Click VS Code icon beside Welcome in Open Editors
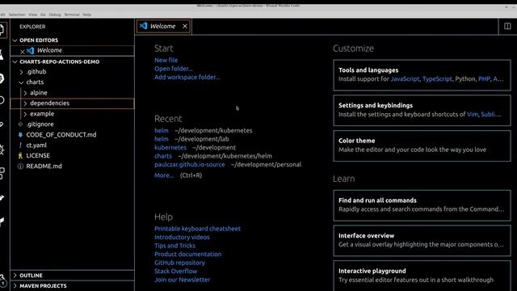This screenshot has height=291, width=517. tap(31, 50)
